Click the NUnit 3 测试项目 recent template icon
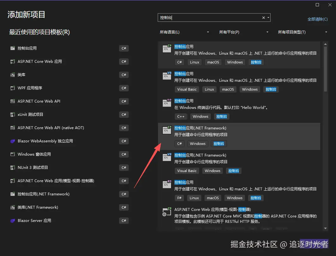Viewport: 336px width, 256px height. [x=13, y=168]
